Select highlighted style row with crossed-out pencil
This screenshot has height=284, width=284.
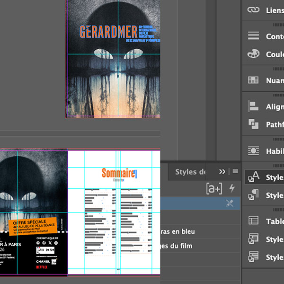pyautogui.click(x=200, y=204)
